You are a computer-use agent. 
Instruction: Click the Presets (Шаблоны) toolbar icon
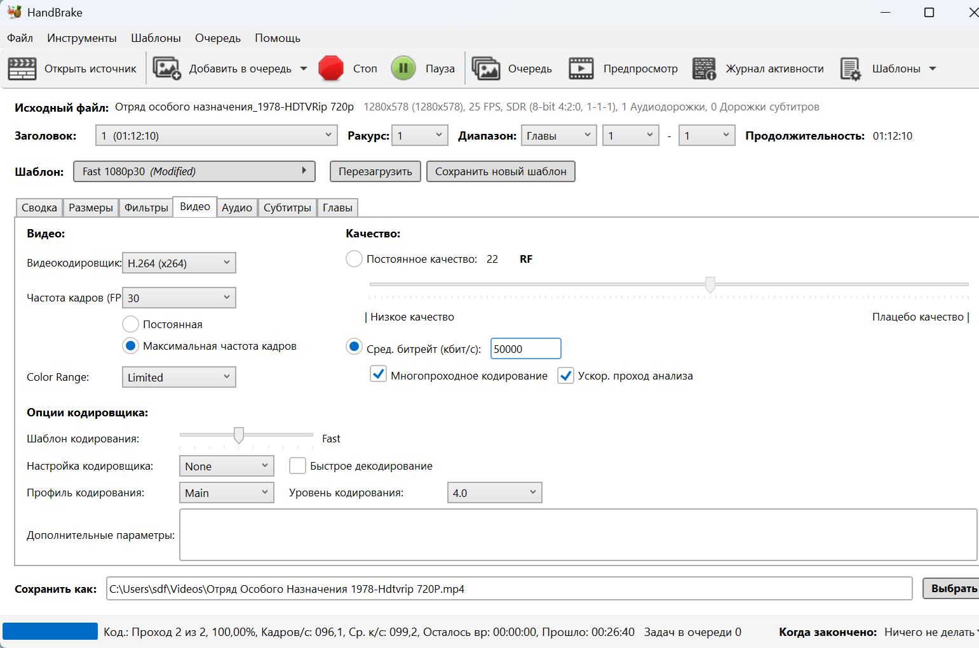(x=850, y=69)
